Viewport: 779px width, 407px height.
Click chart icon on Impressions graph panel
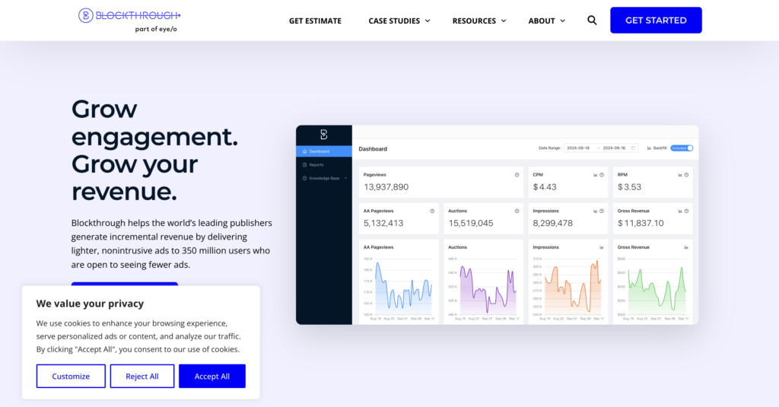[602, 247]
